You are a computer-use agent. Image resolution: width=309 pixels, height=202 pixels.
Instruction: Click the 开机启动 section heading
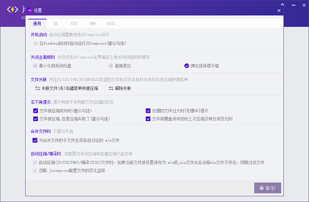coord(39,35)
